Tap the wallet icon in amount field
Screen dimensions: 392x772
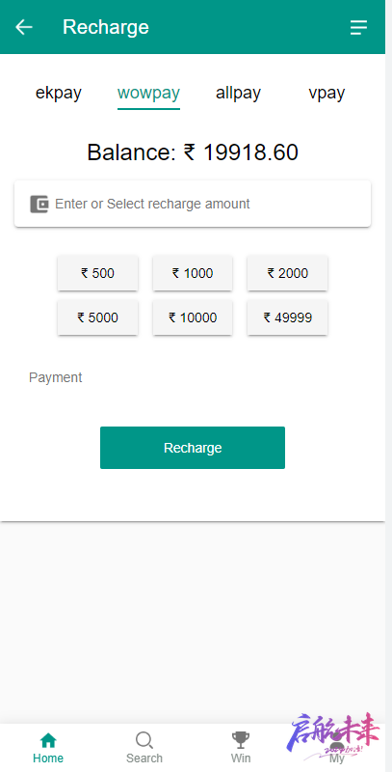(39, 204)
